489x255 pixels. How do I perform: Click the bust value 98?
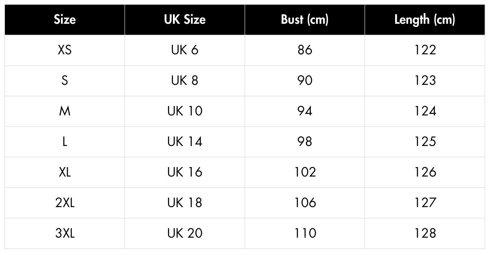(305, 142)
